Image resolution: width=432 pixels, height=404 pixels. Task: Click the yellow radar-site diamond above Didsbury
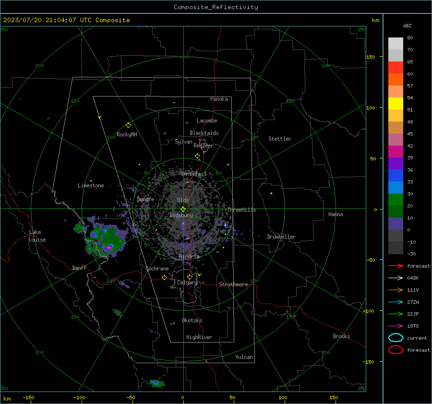click(183, 209)
